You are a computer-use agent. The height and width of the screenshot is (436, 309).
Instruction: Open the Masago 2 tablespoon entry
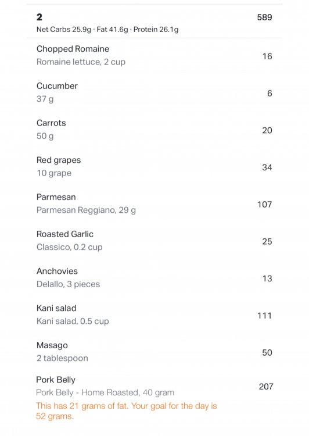pyautogui.click(x=154, y=352)
